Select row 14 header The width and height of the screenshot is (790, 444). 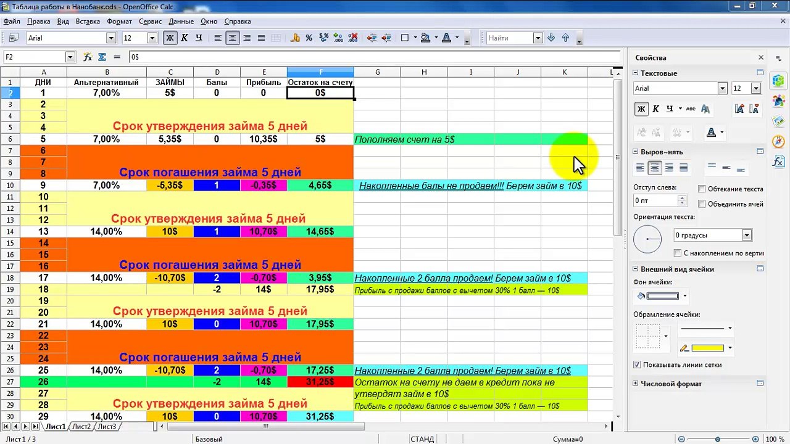coord(10,231)
